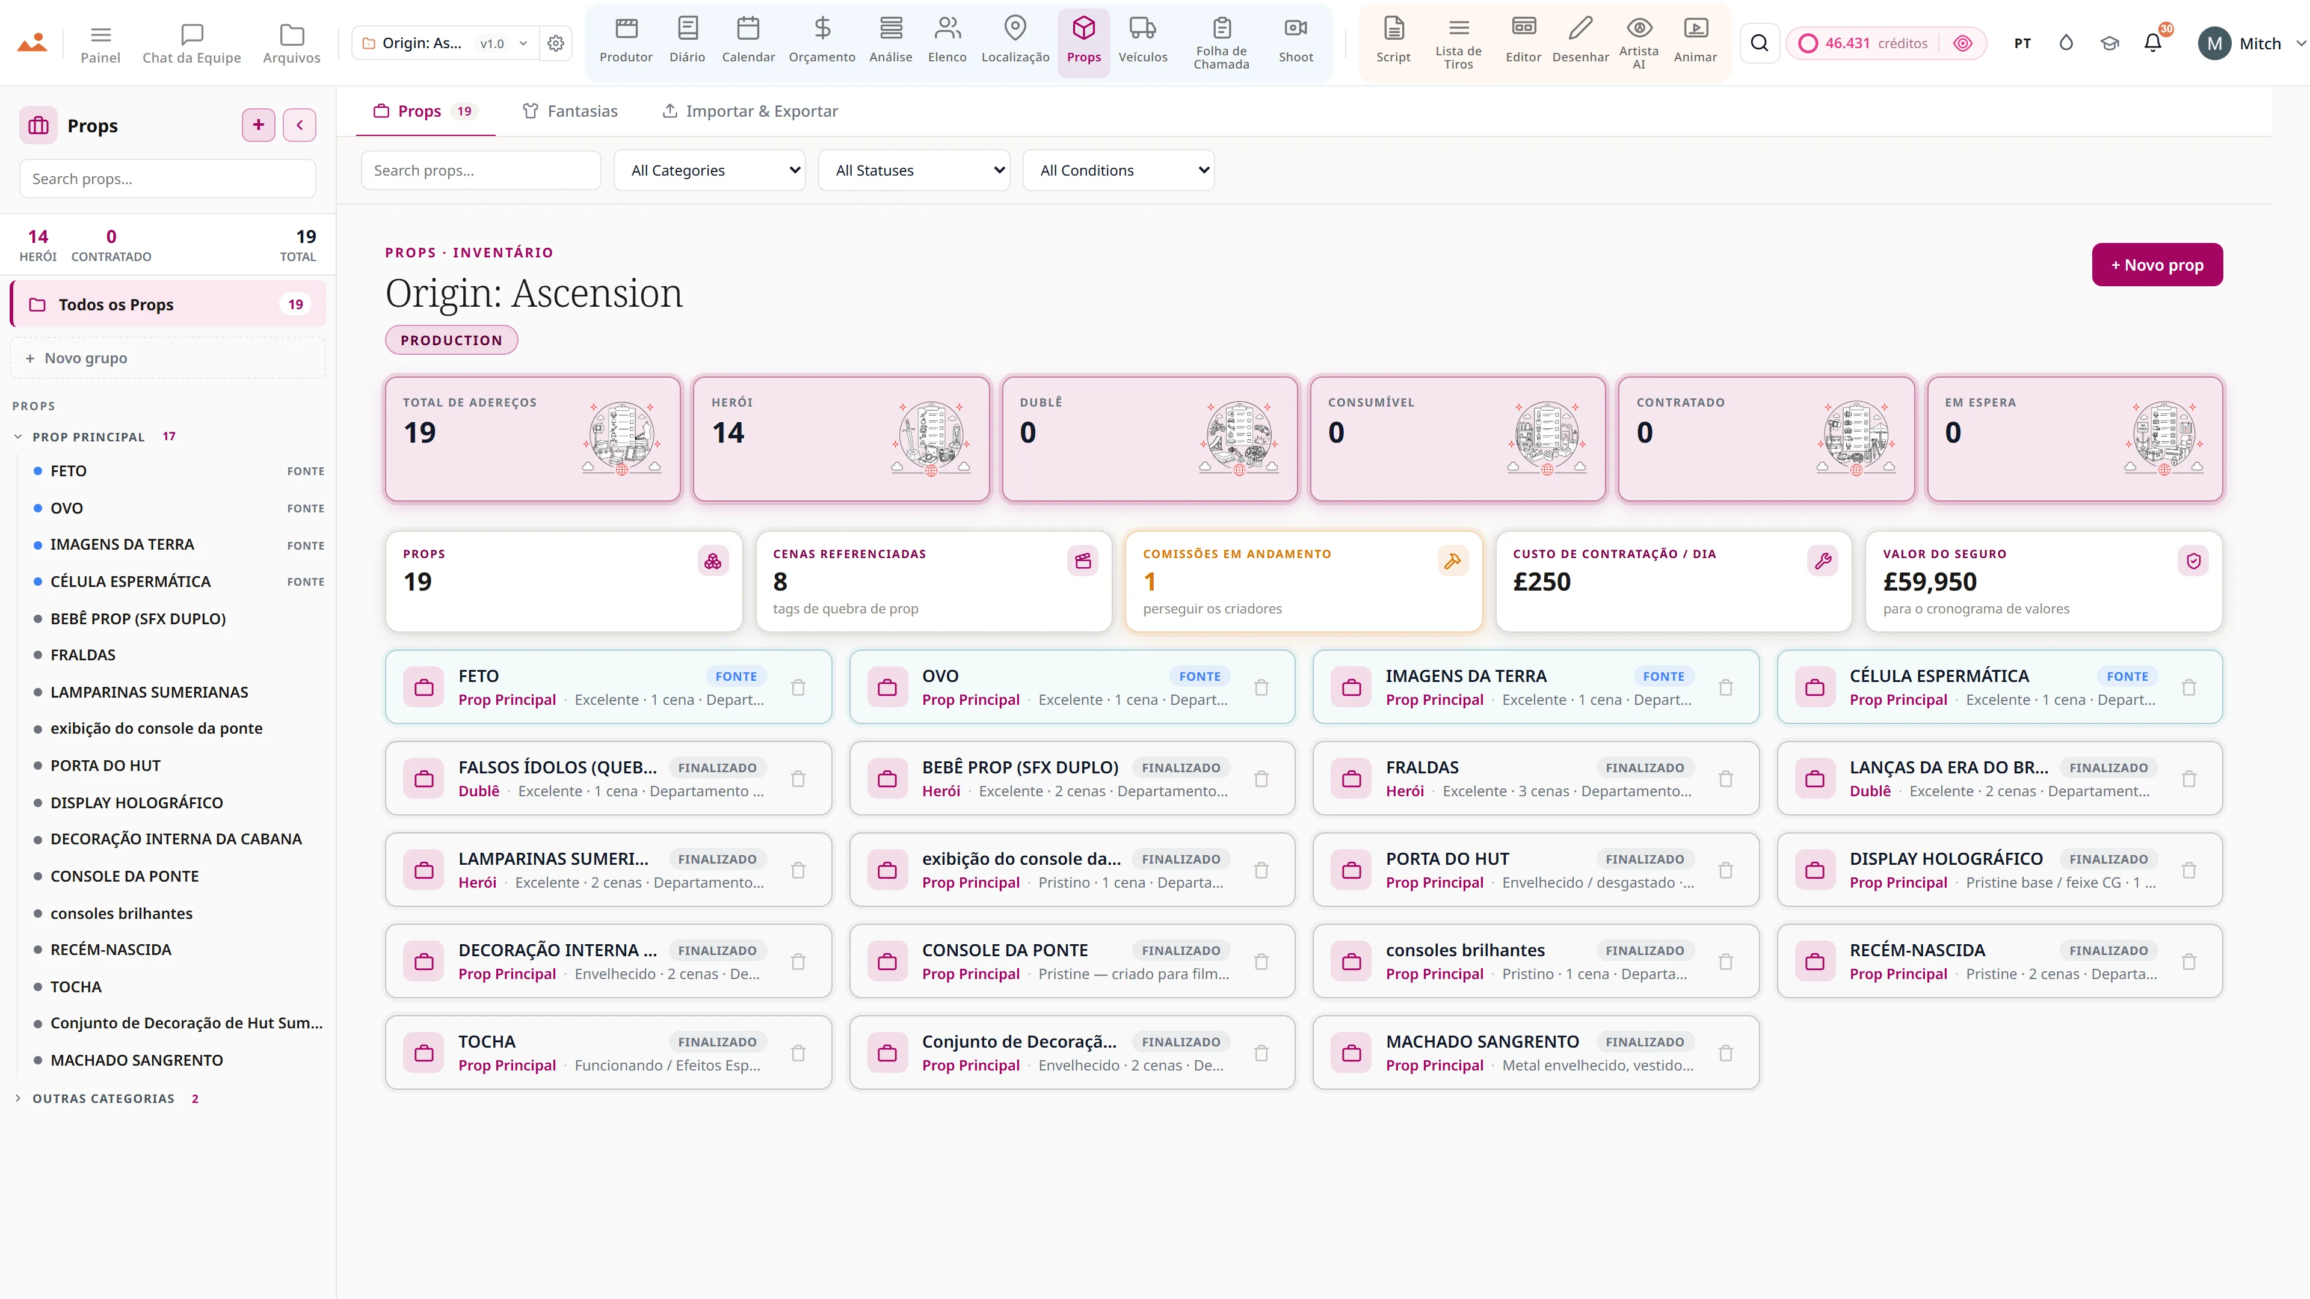Open the Veículos module icon
The image size is (2310, 1299).
pos(1142,28)
